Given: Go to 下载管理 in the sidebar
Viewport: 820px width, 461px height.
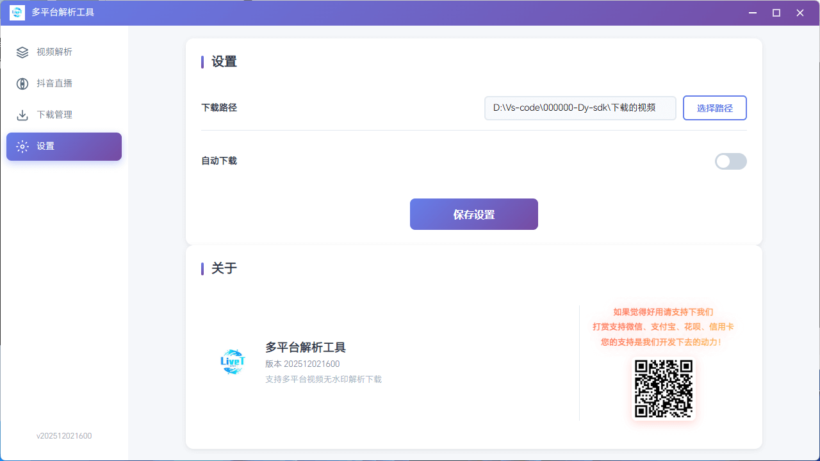Looking at the screenshot, I should click(x=54, y=115).
